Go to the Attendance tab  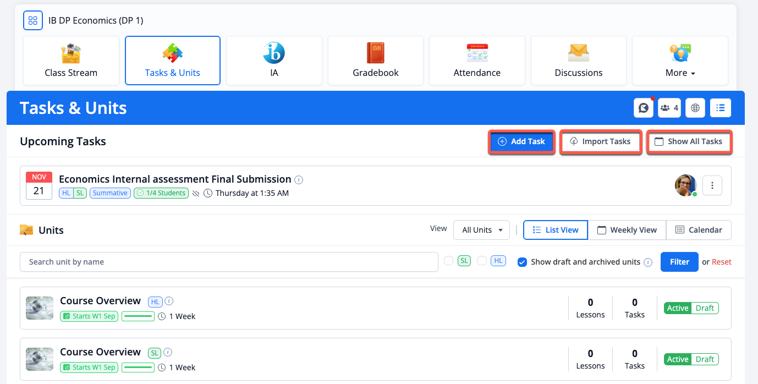(x=477, y=61)
